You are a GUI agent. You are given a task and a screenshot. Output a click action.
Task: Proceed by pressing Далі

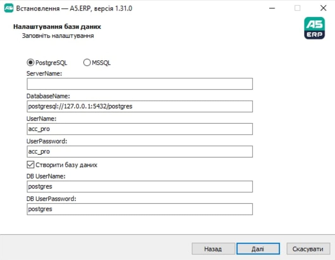point(258,249)
